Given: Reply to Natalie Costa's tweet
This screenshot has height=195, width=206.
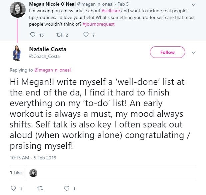Looking at the screenshot, I should coord(14,188).
